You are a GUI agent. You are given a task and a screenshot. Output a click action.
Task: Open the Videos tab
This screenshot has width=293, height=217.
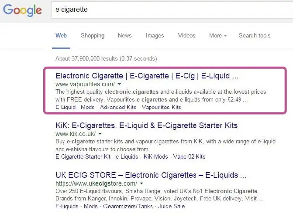(x=186, y=35)
